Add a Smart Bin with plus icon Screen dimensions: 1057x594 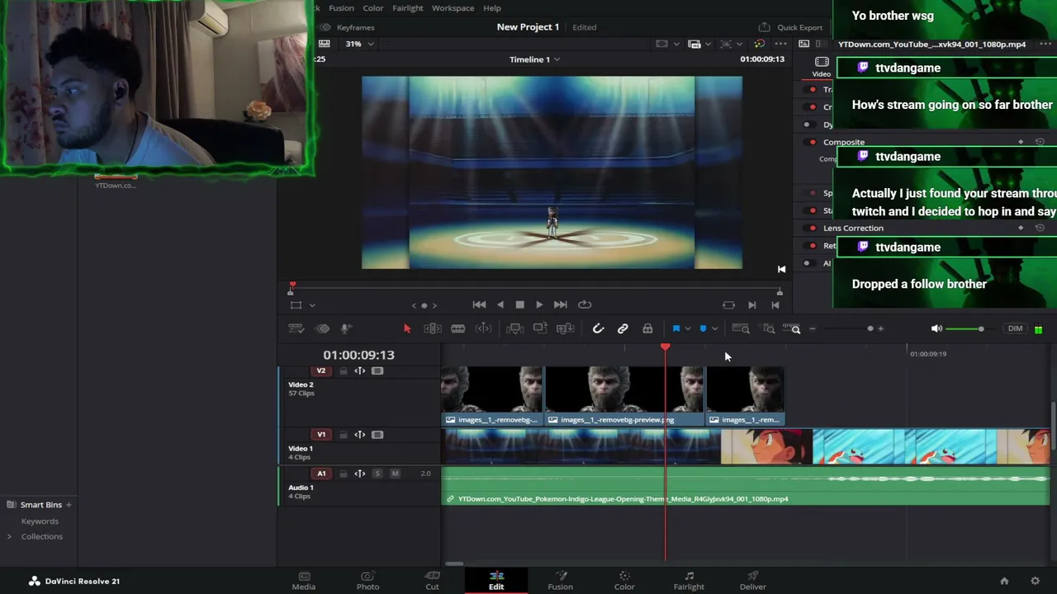69,505
